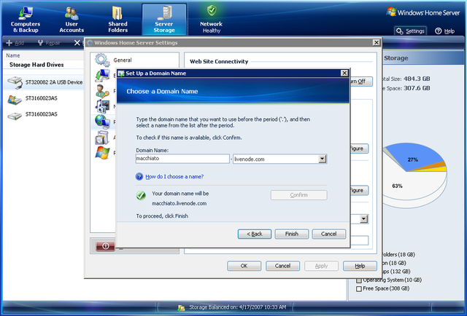
Task: Open the resources Windows flag icon
Action: [x=102, y=153]
